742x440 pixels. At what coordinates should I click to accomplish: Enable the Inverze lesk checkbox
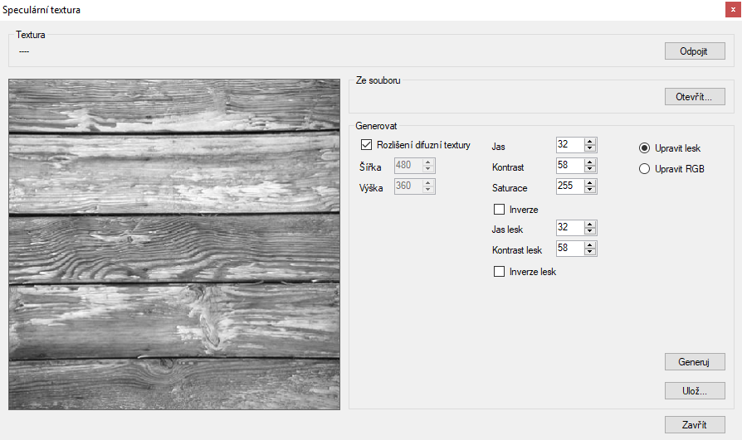[500, 271]
